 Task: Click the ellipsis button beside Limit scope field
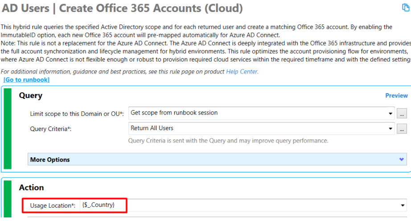click(402, 114)
